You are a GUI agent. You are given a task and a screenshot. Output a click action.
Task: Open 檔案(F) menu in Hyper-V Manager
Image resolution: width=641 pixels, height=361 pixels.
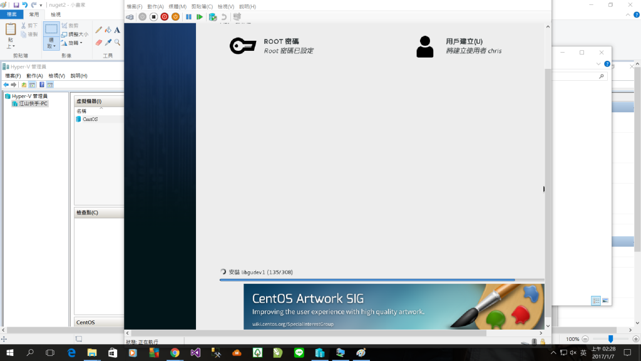coord(13,76)
